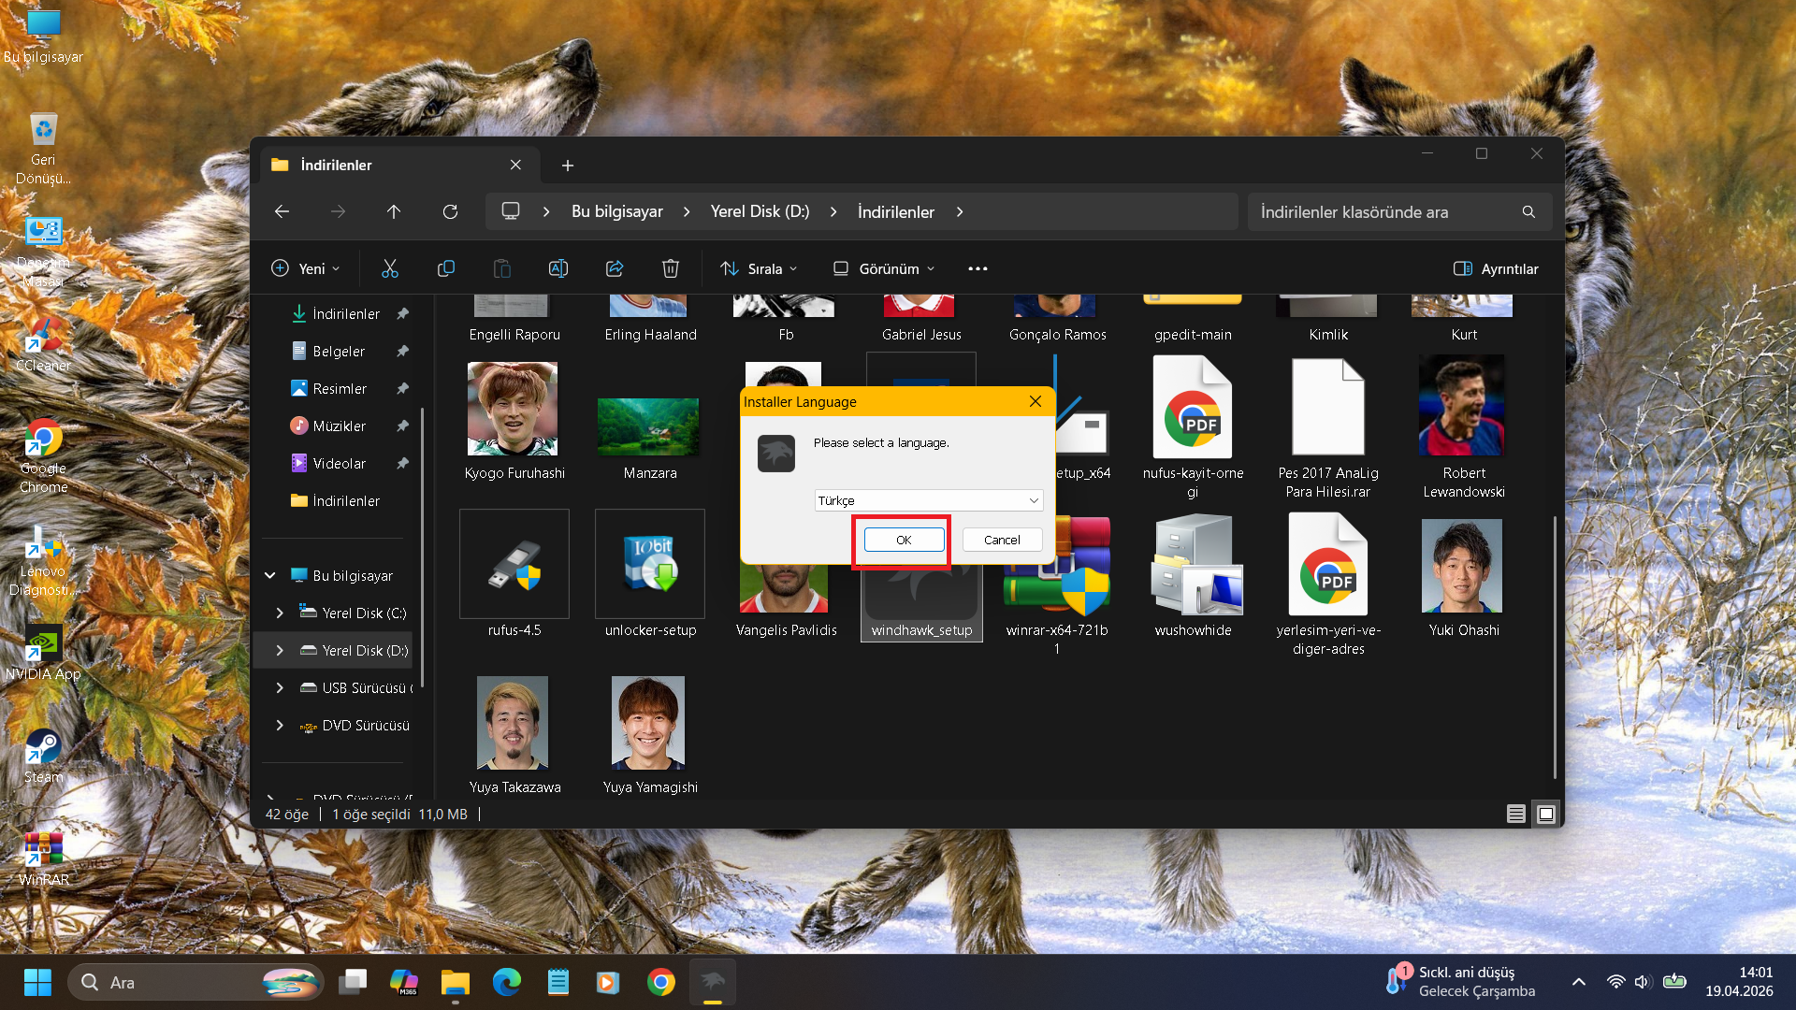
Task: Open Google Chrome from taskbar
Action: coord(661,982)
